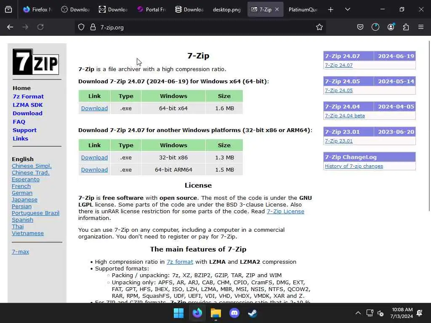Open a new tab with plus button
The height and width of the screenshot is (323, 431).
[x=331, y=10]
